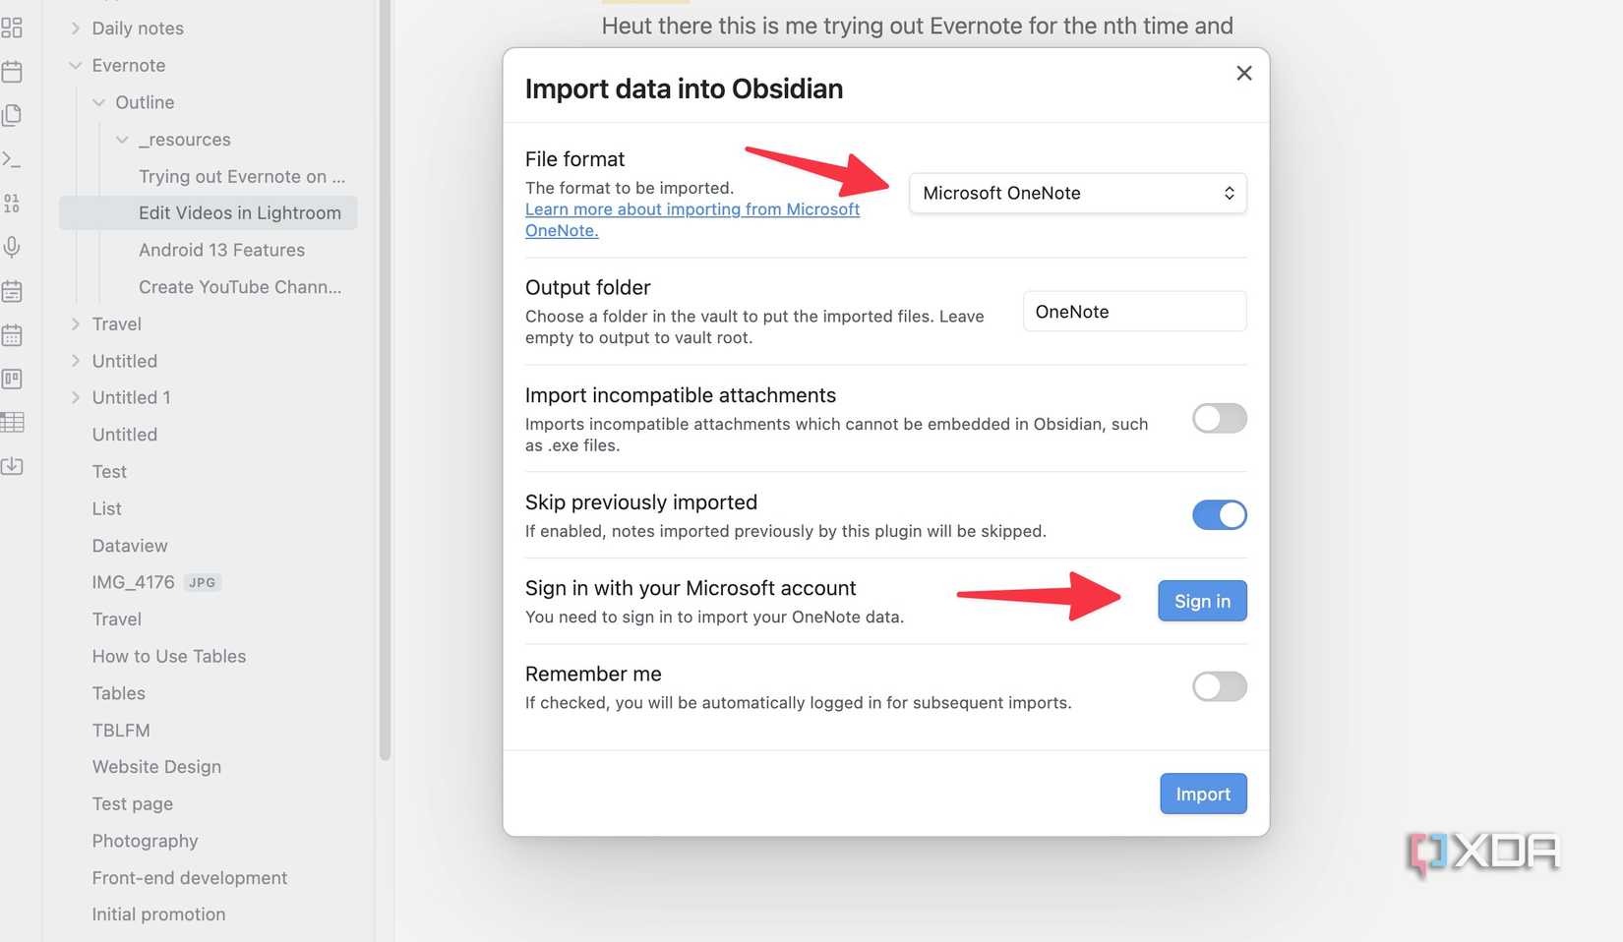Open the Microsoft OneNote file format dropdown
The width and height of the screenshot is (1623, 942).
pos(1076,193)
